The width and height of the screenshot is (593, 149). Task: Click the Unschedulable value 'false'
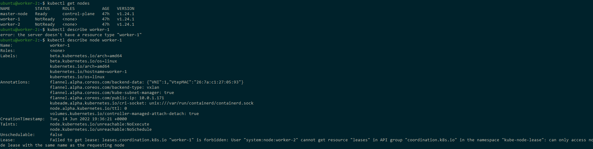(56, 135)
